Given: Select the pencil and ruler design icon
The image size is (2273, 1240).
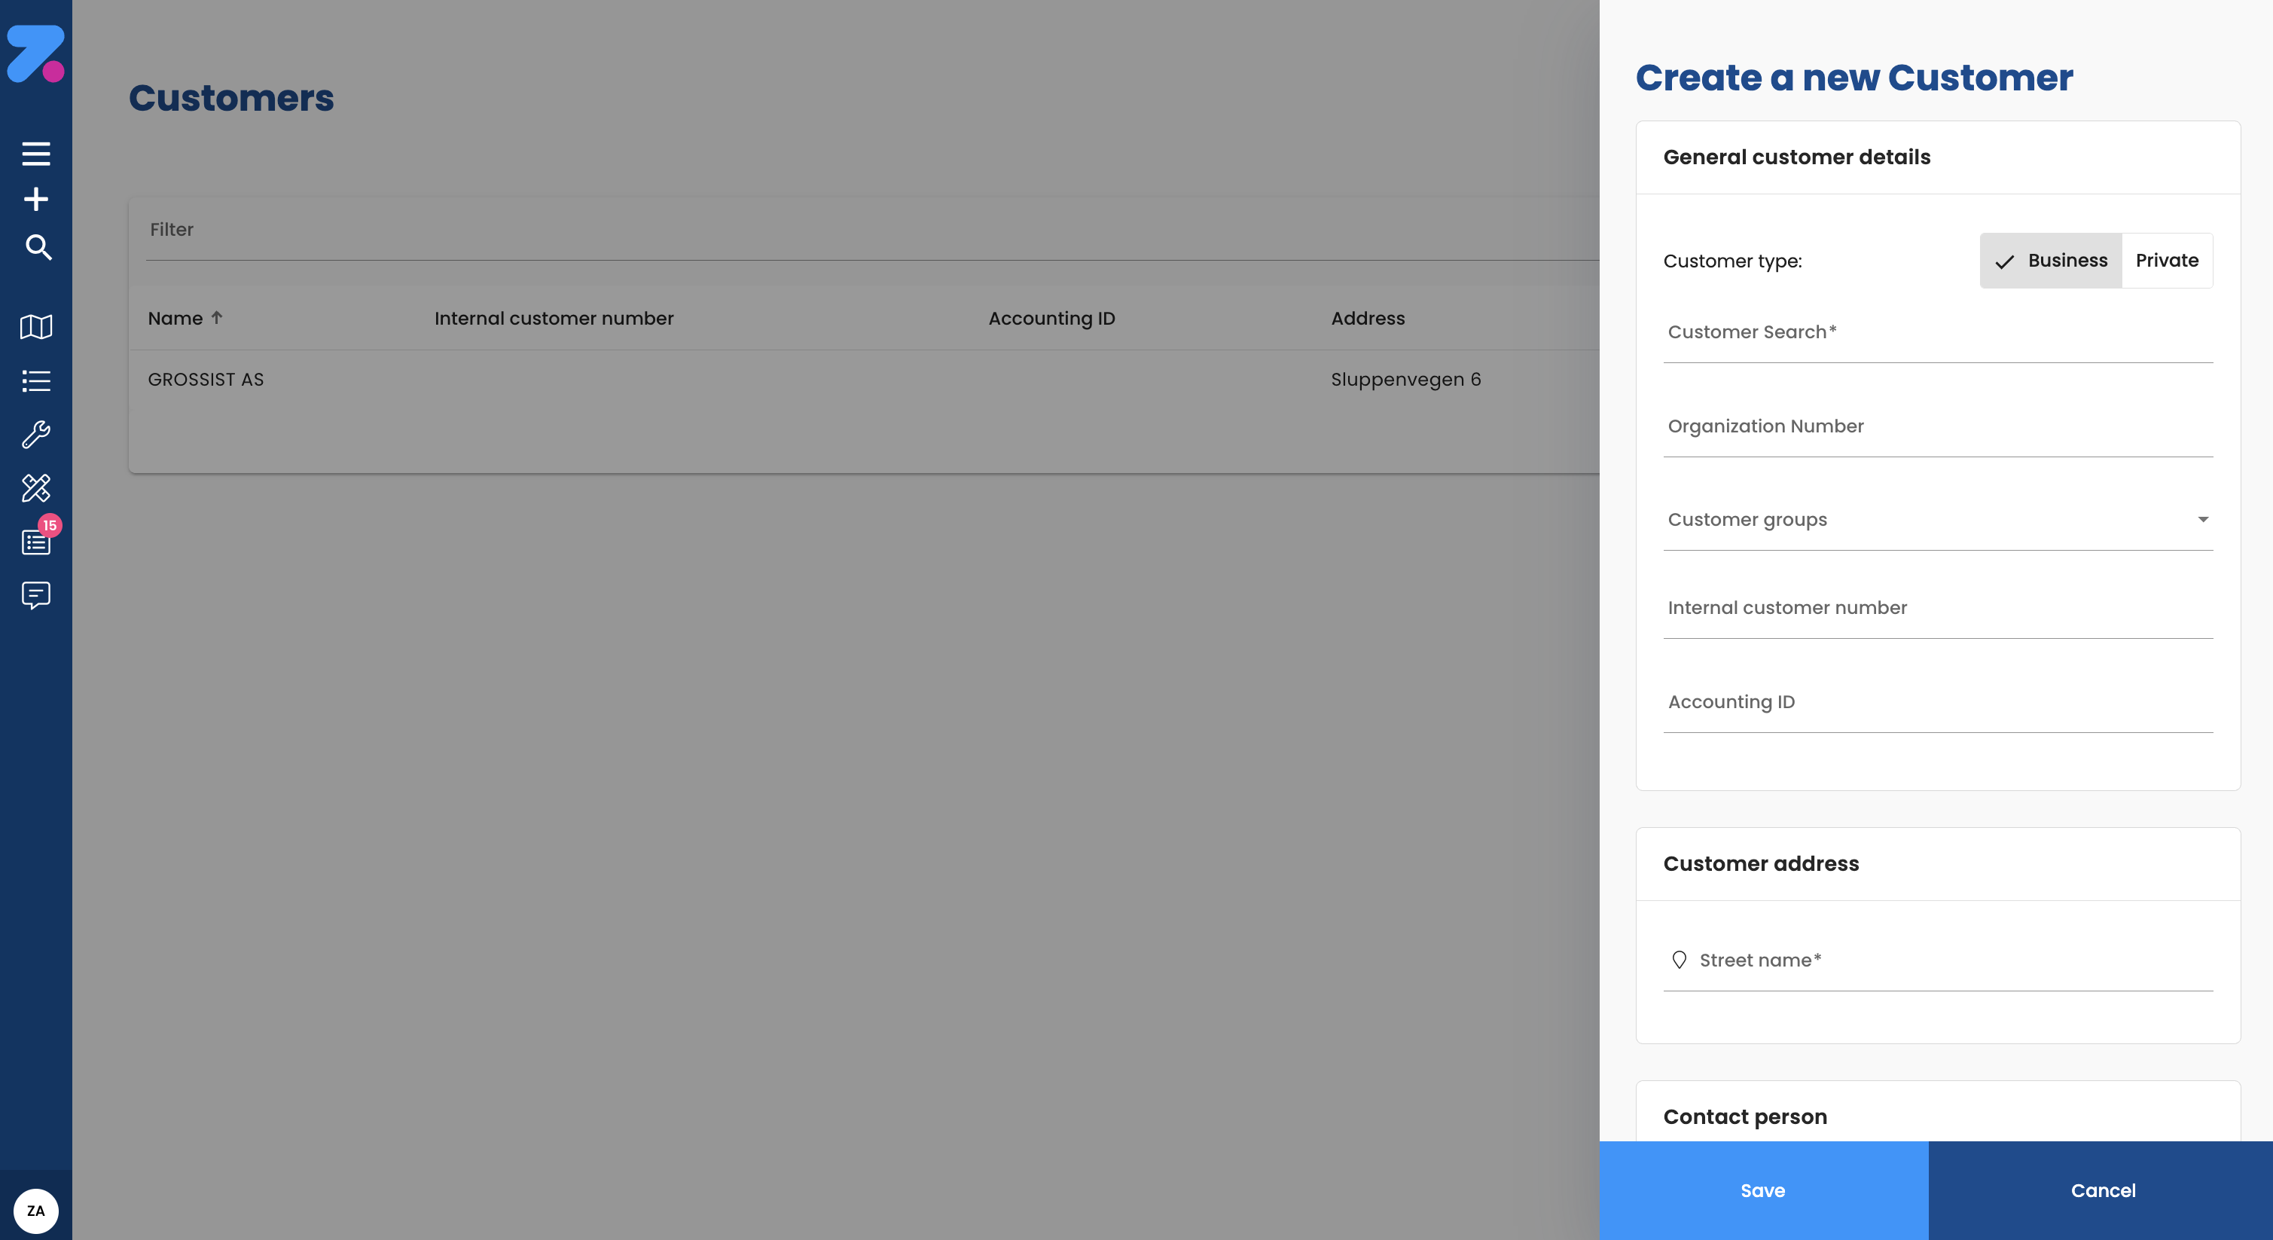Looking at the screenshot, I should coord(36,488).
